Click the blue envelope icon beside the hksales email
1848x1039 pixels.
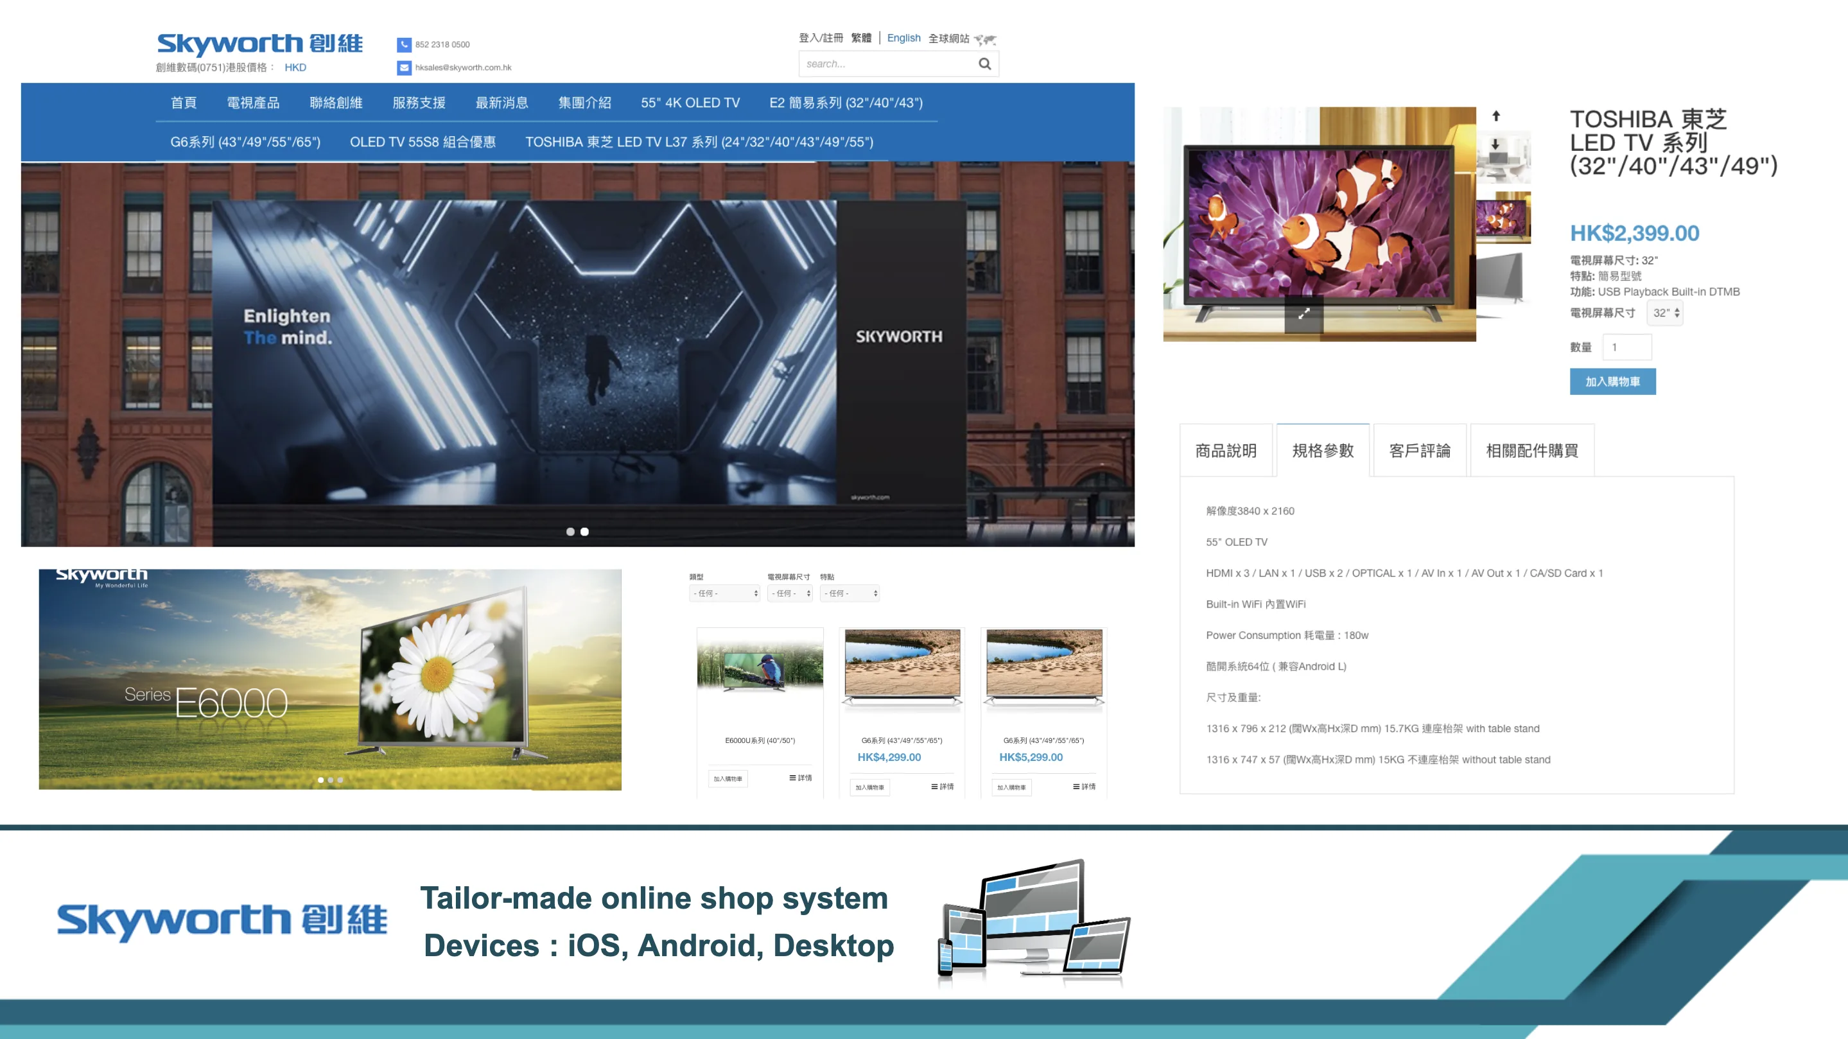tap(404, 67)
